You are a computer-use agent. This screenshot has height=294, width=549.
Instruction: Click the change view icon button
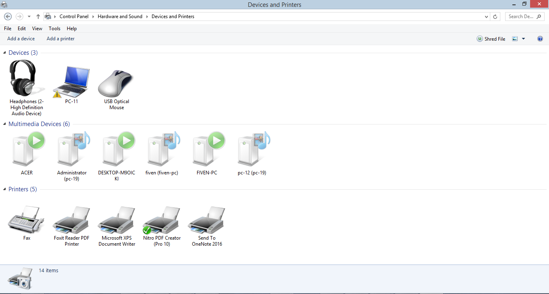(515, 39)
